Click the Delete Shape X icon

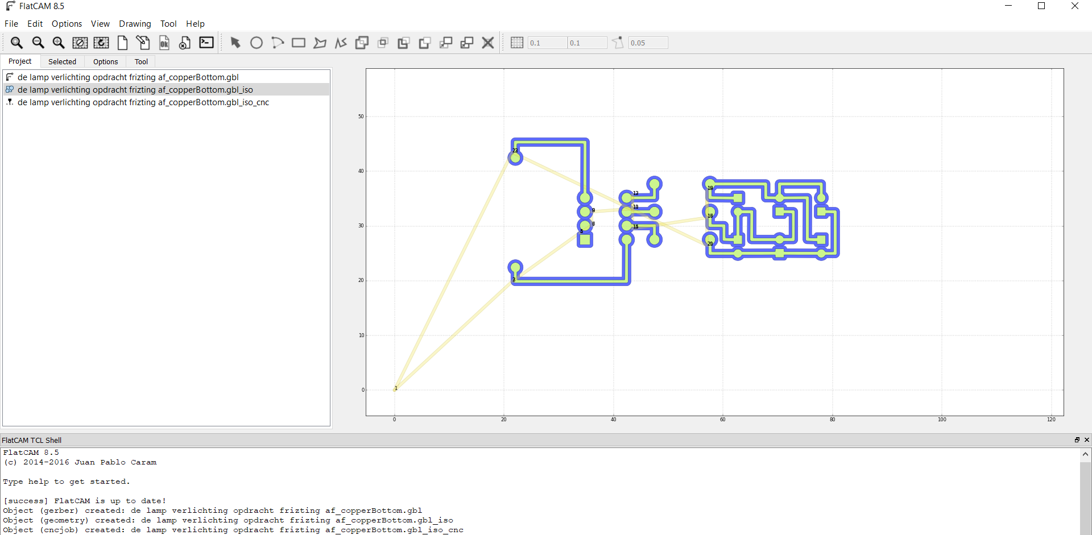[x=488, y=43]
